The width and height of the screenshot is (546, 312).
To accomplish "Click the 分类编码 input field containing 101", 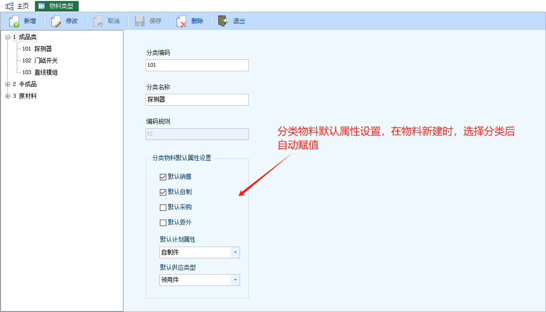I will pos(197,65).
